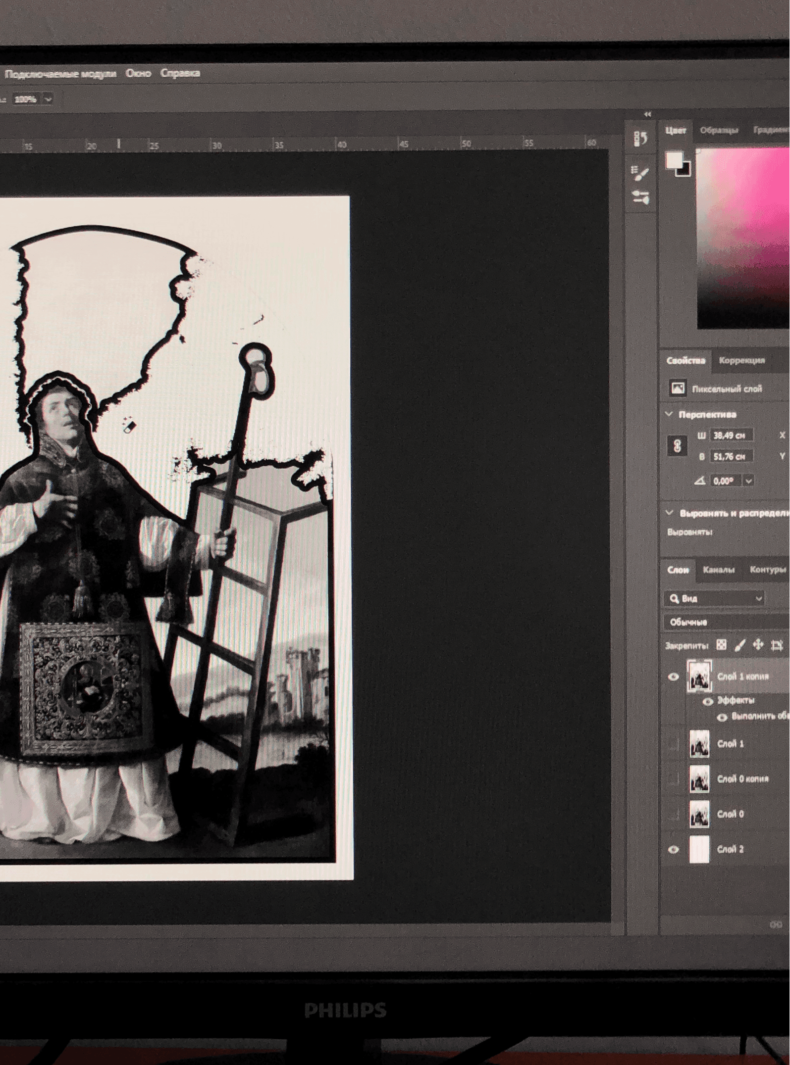Viewport: 790px width, 1065px height.
Task: Open the Подключаемые модули menu
Action: [60, 74]
